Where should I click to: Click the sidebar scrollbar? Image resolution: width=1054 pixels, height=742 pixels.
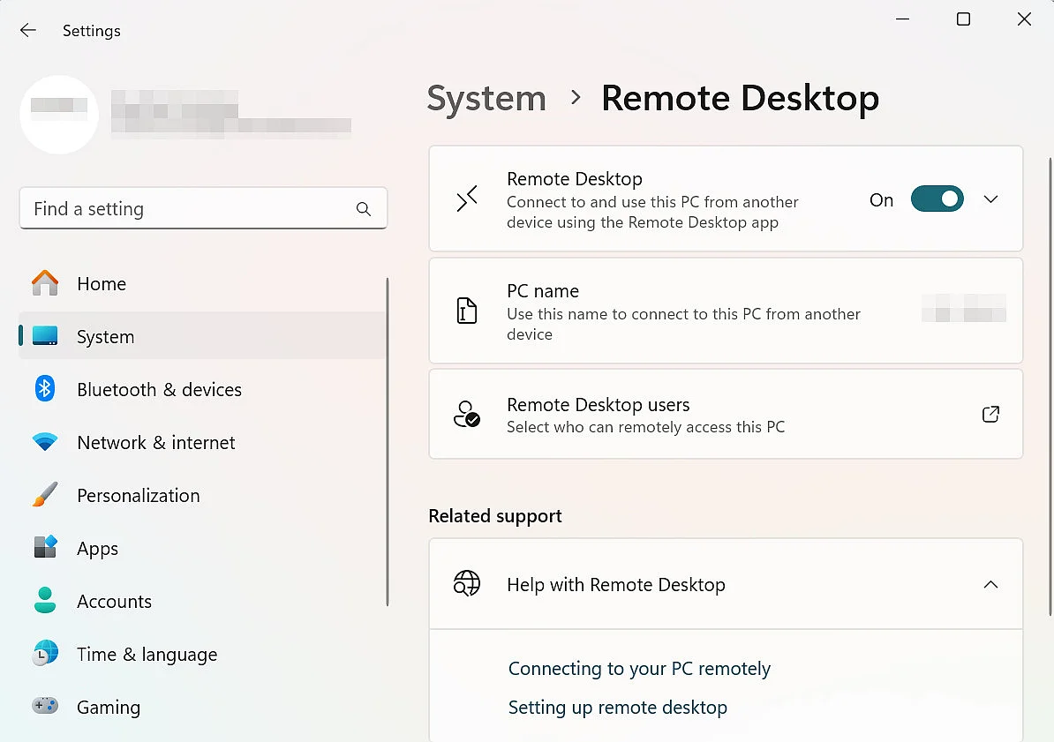[388, 441]
